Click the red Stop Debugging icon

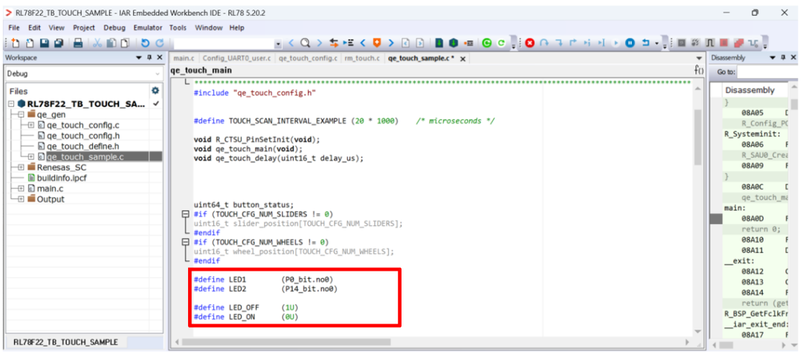coord(530,44)
